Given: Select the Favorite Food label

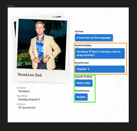Looking at the screenshot, I should 82,63.
